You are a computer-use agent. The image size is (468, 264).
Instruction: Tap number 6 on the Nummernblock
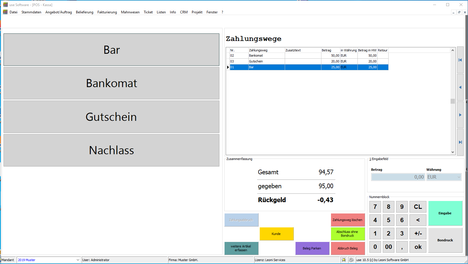click(x=402, y=220)
